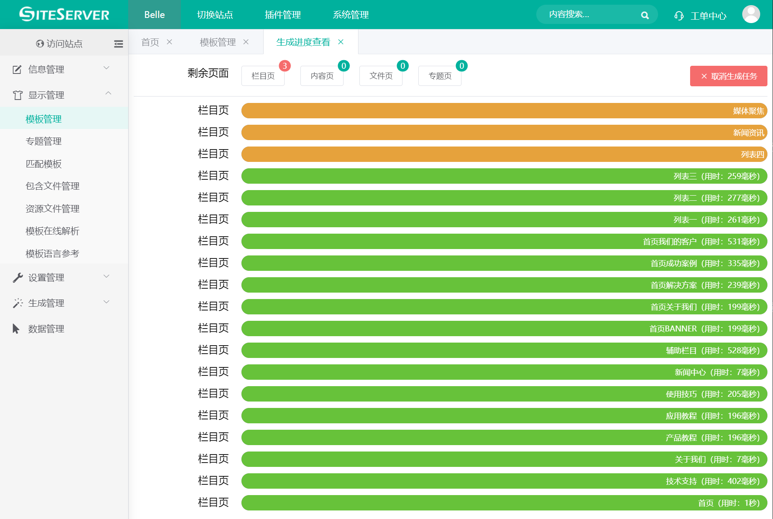Click the SiteServer logo

(64, 15)
